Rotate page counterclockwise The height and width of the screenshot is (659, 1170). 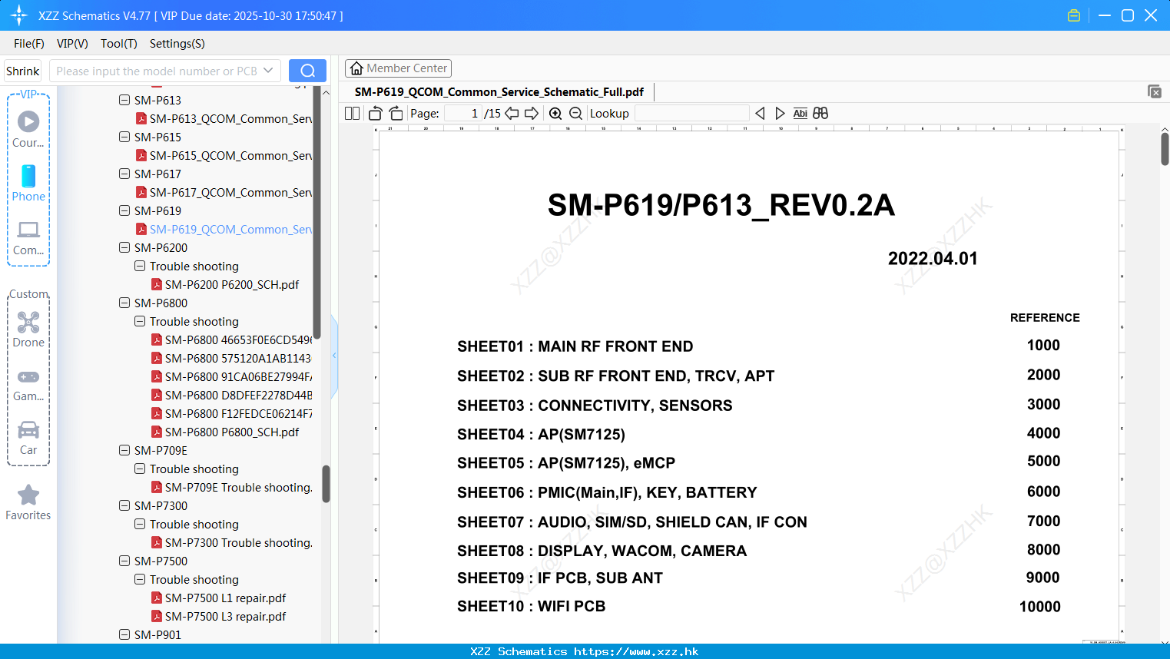(375, 113)
